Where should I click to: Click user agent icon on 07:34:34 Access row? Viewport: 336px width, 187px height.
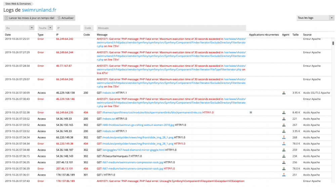284,137
